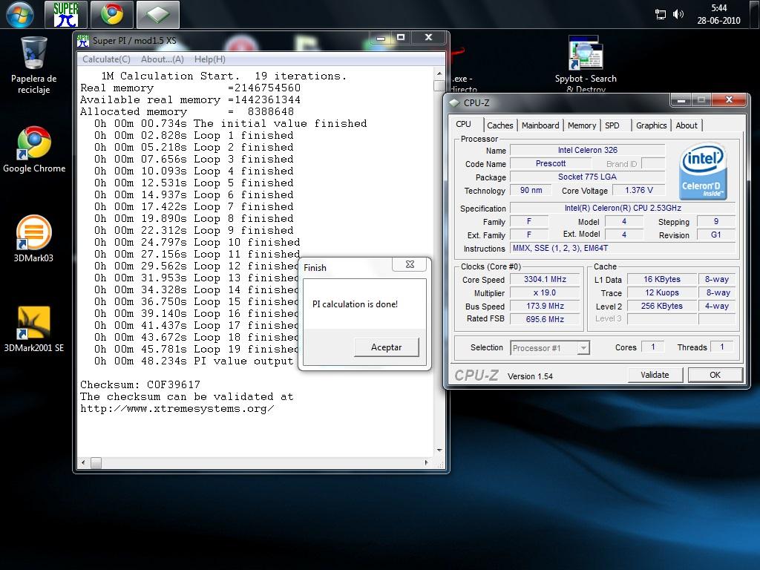
Task: Click the OK button in CPU-Z
Action: [715, 375]
